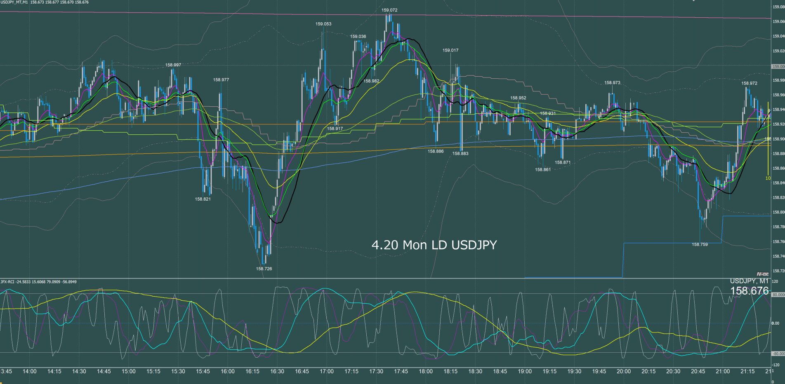Click the white diamond marker at top edge
This screenshot has height=384, width=785.
(x=693, y=1)
